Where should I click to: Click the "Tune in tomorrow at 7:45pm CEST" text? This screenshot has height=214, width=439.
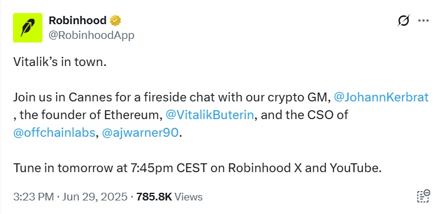(x=110, y=168)
